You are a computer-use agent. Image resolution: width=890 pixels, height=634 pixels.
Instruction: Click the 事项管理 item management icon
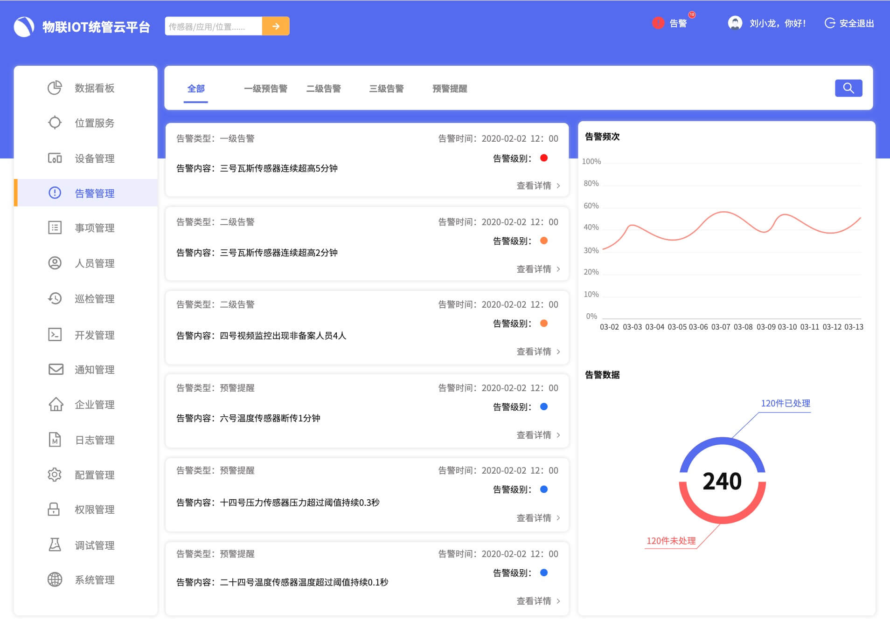(x=55, y=228)
